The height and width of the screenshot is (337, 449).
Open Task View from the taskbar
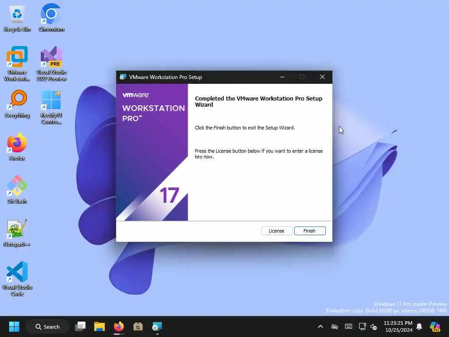pos(80,326)
